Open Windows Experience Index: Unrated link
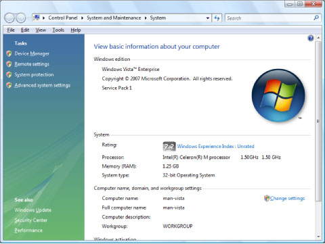Image resolution: width=325 pixels, height=244 pixels. point(215,146)
